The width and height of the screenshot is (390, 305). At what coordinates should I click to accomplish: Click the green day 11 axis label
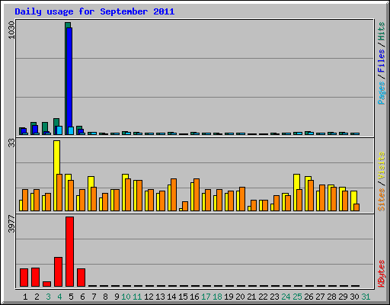[137, 297]
